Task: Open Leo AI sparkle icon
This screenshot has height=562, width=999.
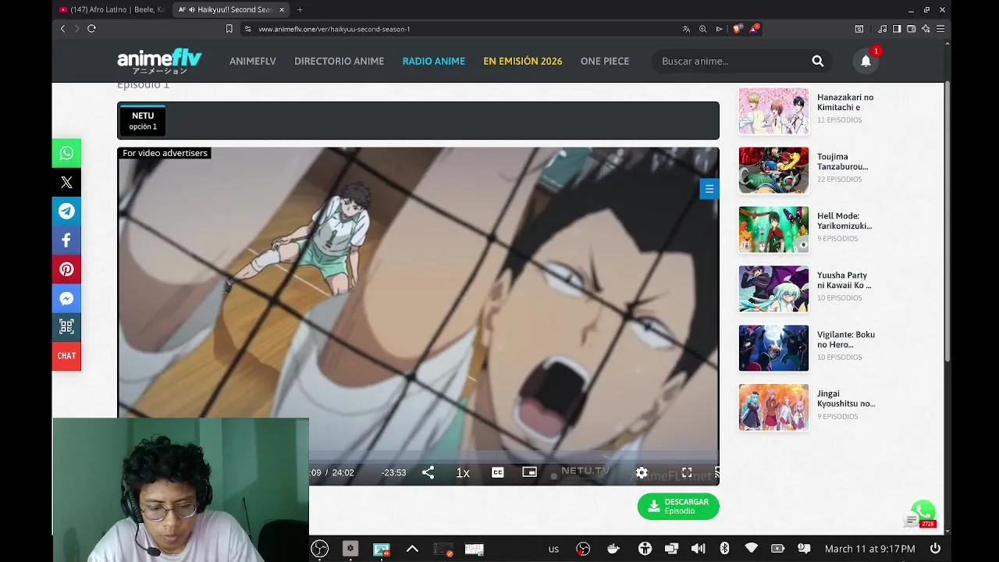Action: point(926,29)
